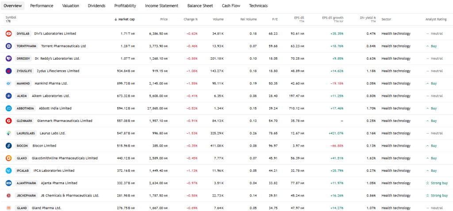453x211 pixels.
Task: Click the 27,865.00 INR price value
Action: [158, 109]
